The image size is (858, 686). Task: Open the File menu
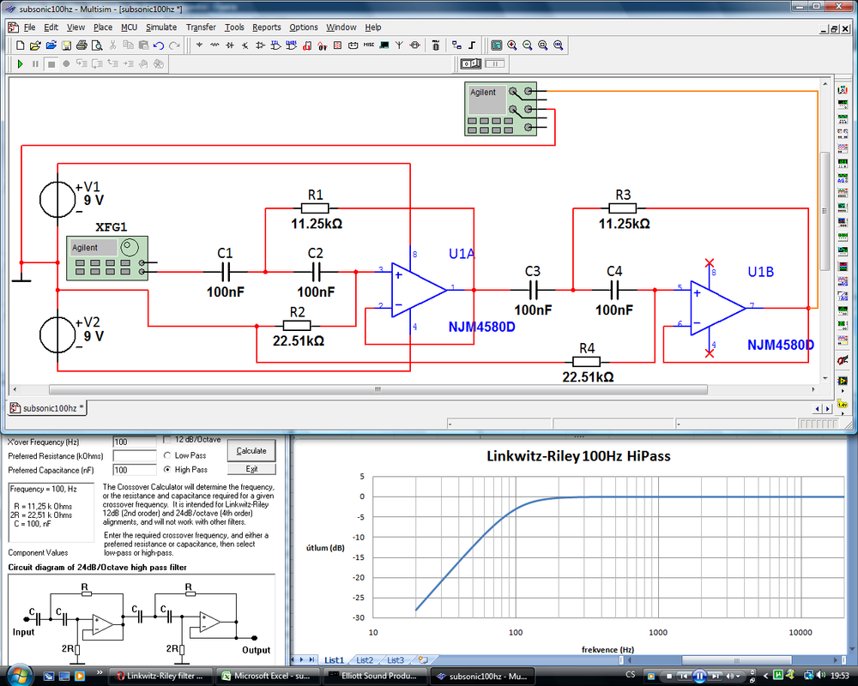click(29, 27)
